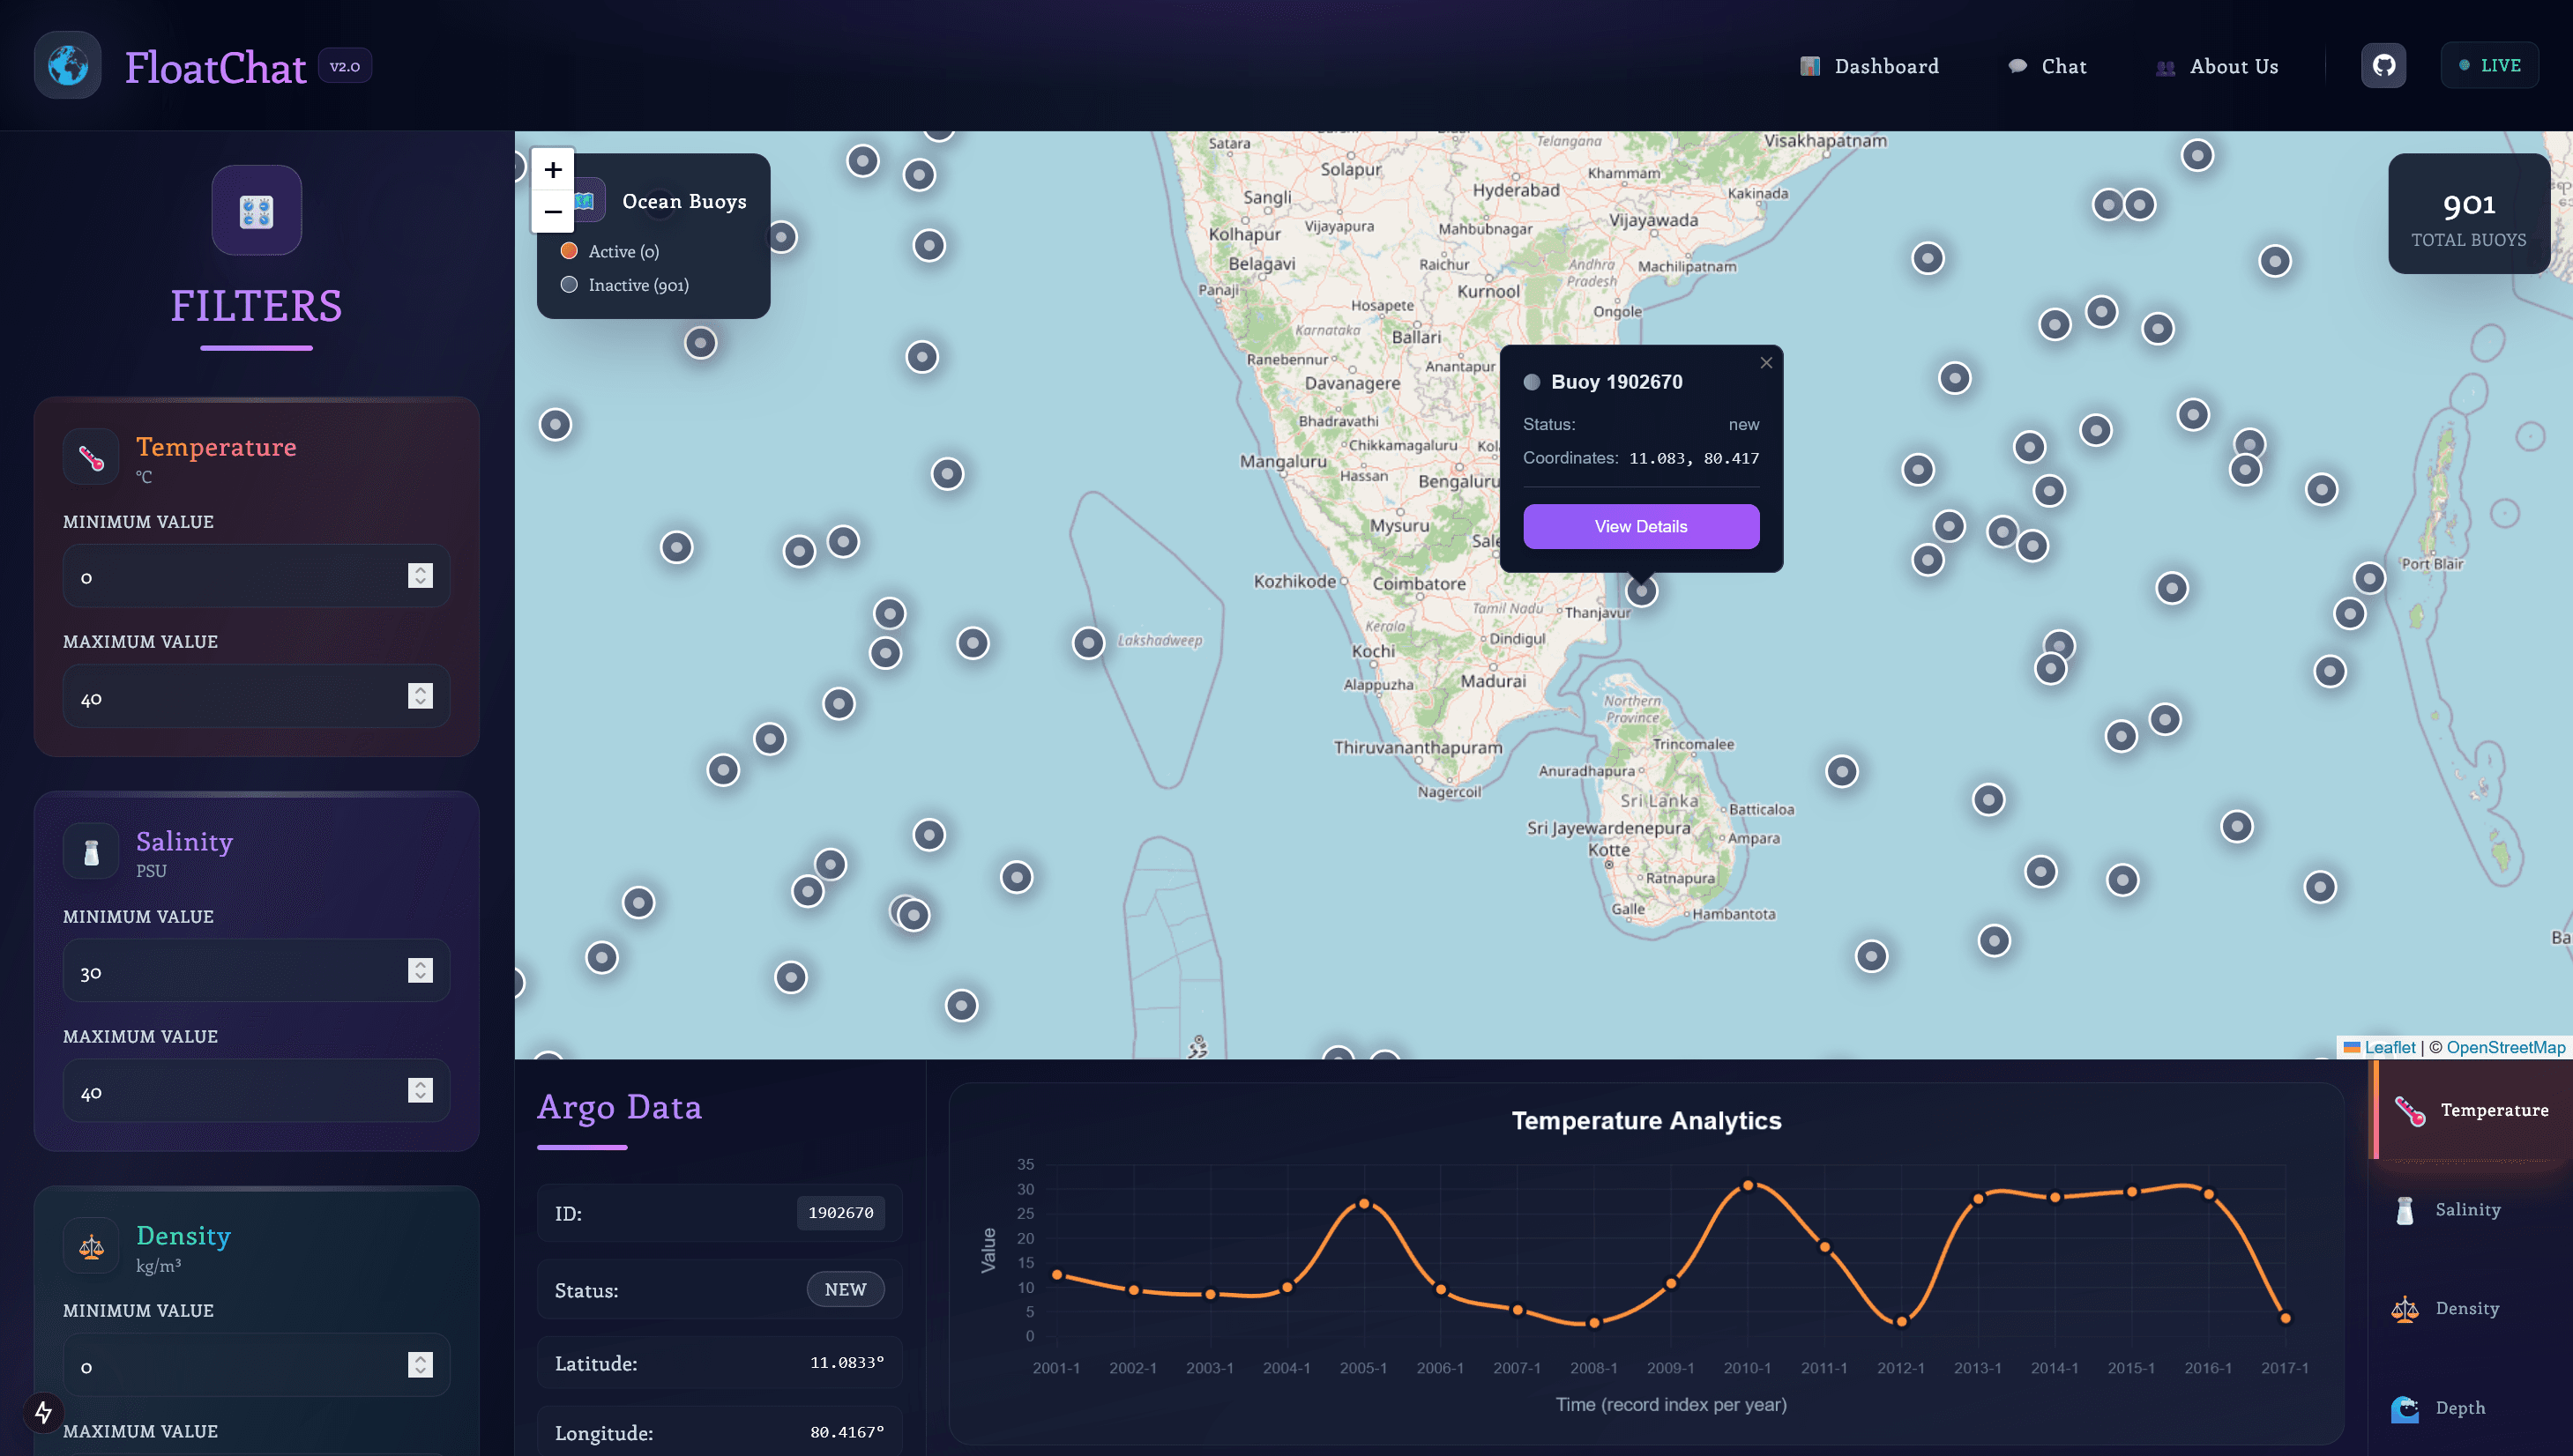
Task: Click the View Details button
Action: [x=1641, y=526]
